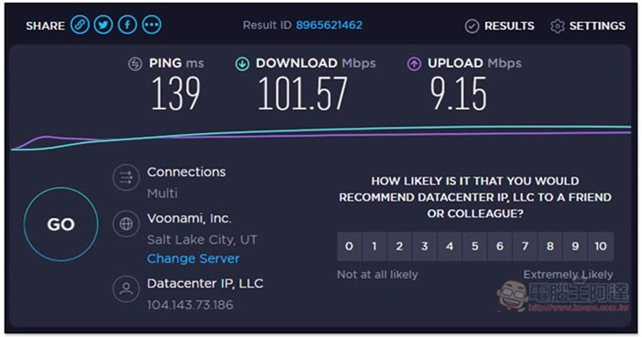Viewport: 642px width, 337px height.
Task: Open the Results tab
Action: pyautogui.click(x=500, y=26)
